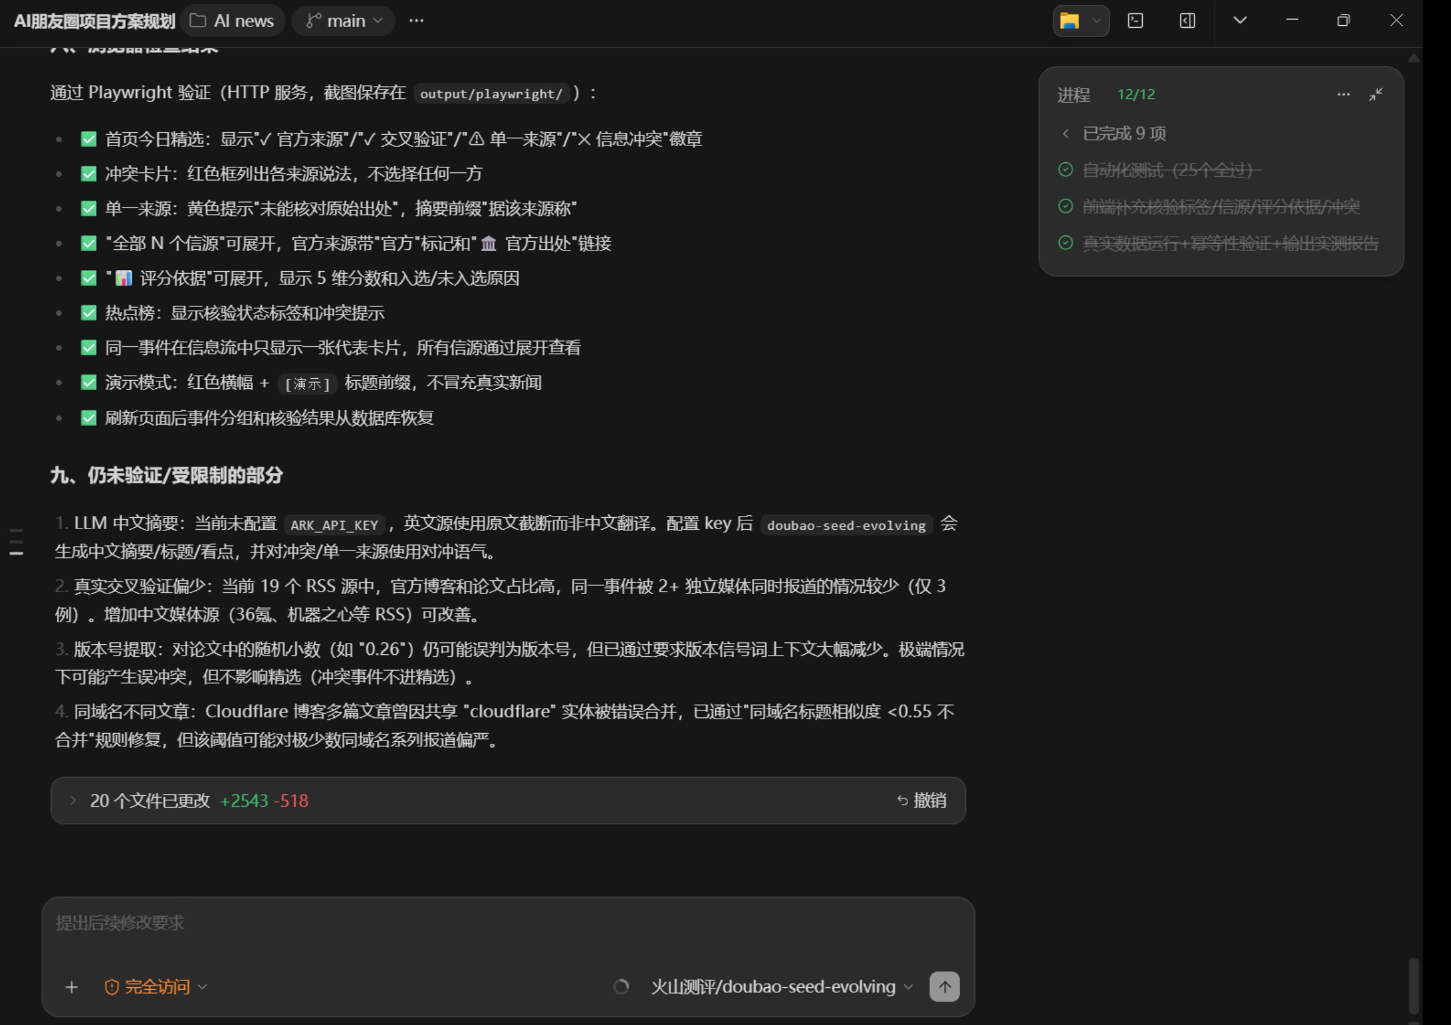Click the loading spinner icon near model name
The height and width of the screenshot is (1025, 1451).
(x=621, y=987)
